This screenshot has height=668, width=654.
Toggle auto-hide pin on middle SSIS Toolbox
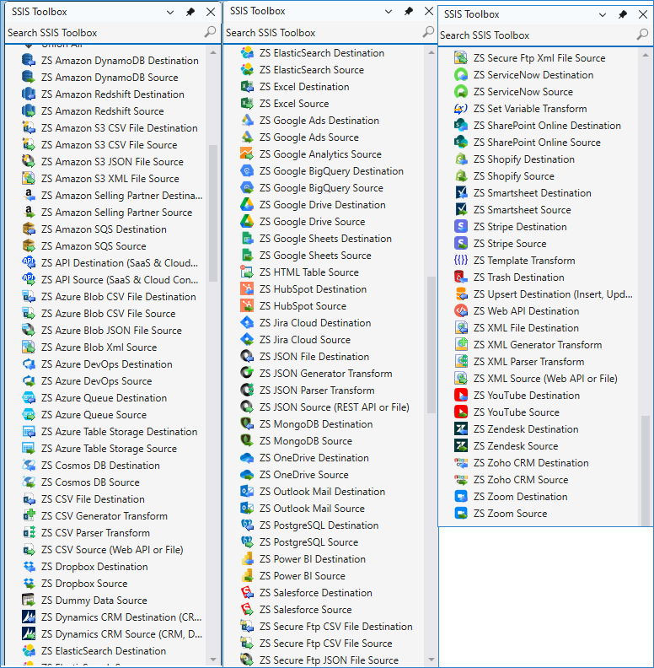409,12
